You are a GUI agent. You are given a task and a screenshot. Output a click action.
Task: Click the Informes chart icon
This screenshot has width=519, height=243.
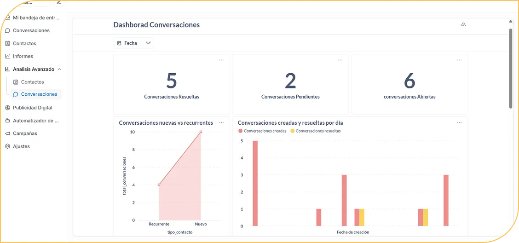[x=7, y=57]
